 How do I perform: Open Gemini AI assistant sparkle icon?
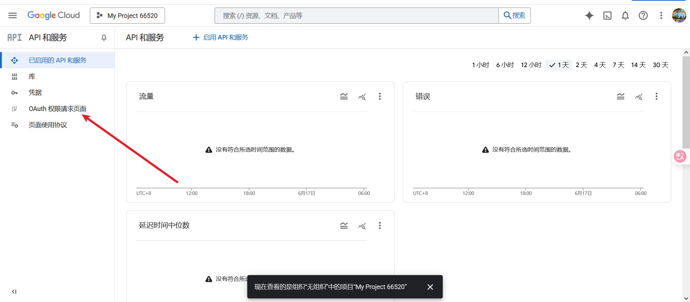point(589,15)
